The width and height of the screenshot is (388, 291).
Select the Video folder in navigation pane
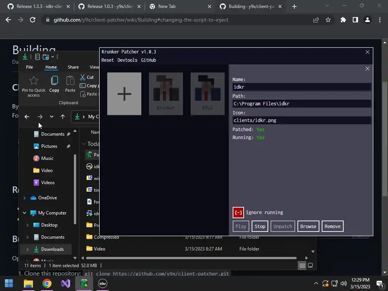point(47,171)
